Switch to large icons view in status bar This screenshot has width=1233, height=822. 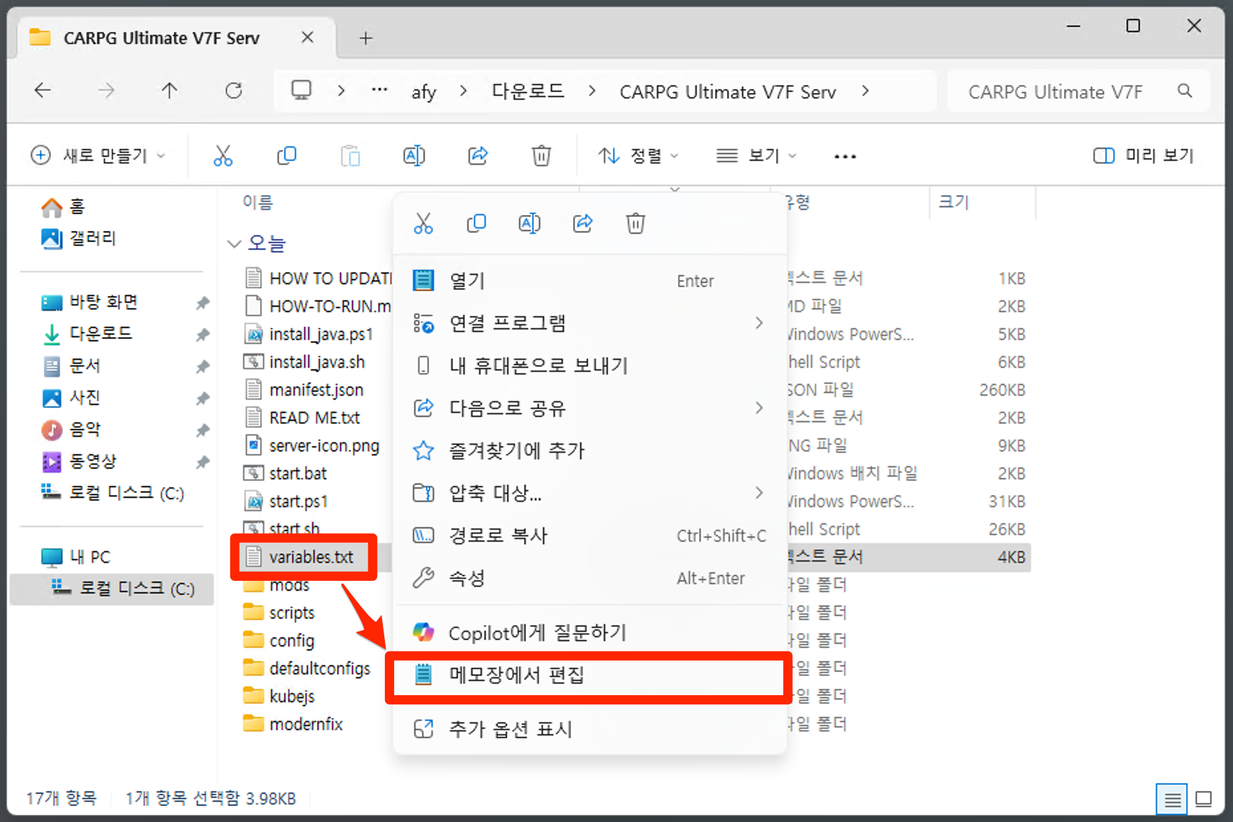coord(1204,799)
